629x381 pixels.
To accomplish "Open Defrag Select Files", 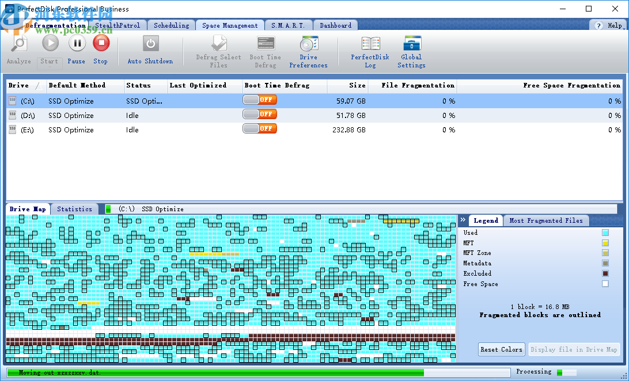I will (218, 49).
